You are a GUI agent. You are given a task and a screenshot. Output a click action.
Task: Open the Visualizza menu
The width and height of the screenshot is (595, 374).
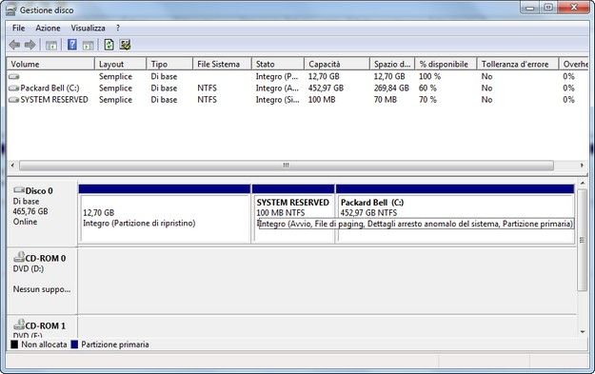point(88,28)
